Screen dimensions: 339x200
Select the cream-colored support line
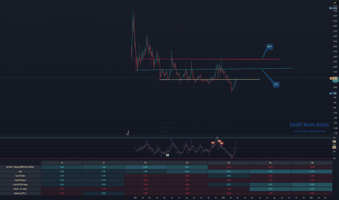(209, 80)
